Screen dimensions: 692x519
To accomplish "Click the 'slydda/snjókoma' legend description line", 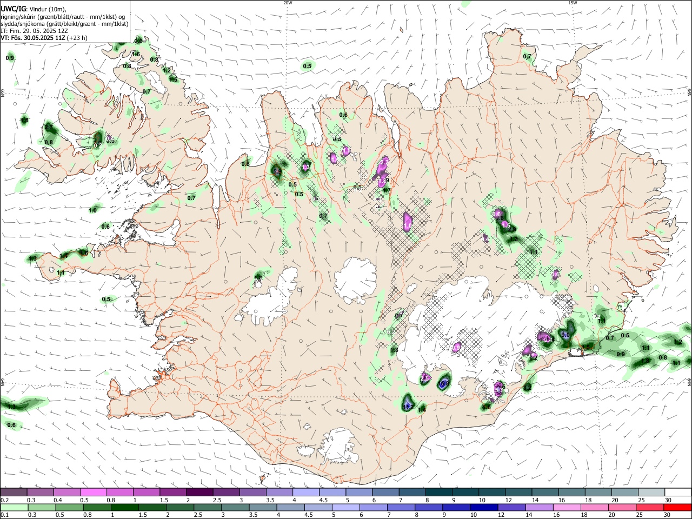I will 64,23.
